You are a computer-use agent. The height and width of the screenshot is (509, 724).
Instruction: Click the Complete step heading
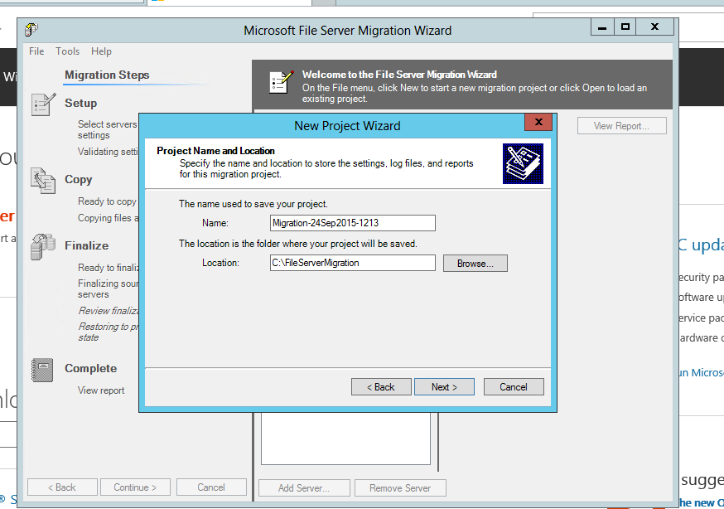(91, 369)
